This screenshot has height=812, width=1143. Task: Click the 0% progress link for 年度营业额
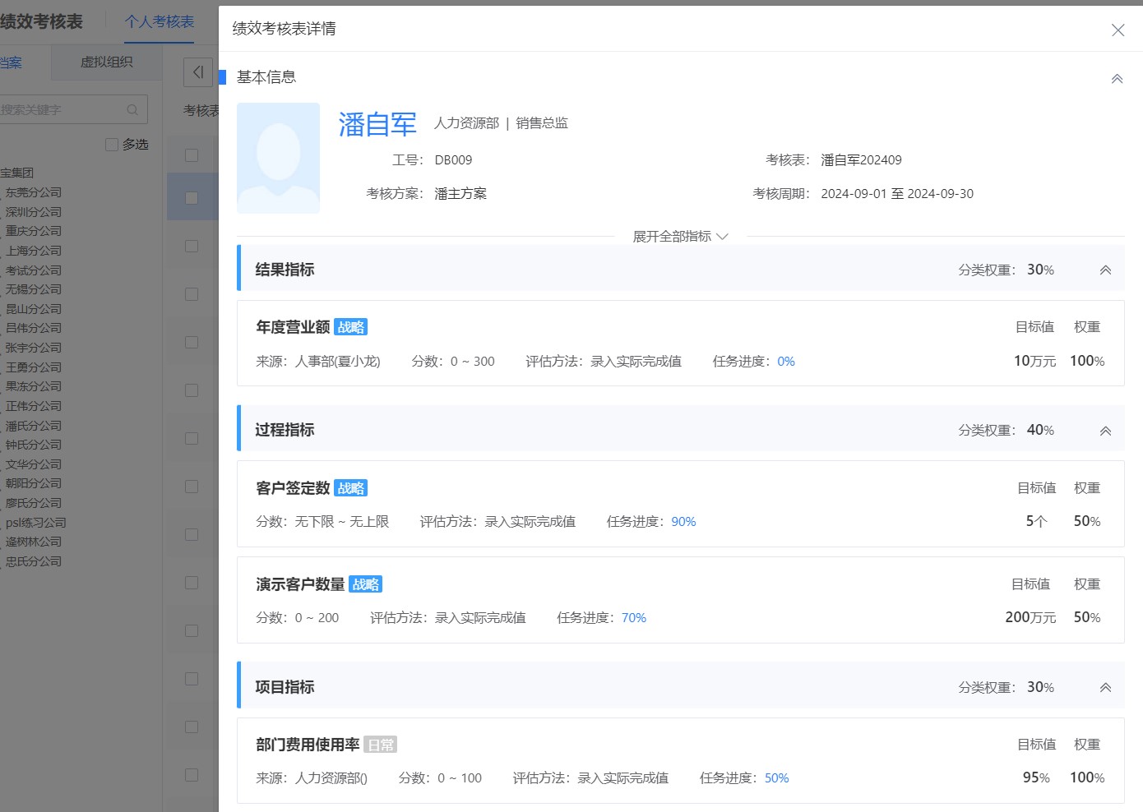pos(785,361)
